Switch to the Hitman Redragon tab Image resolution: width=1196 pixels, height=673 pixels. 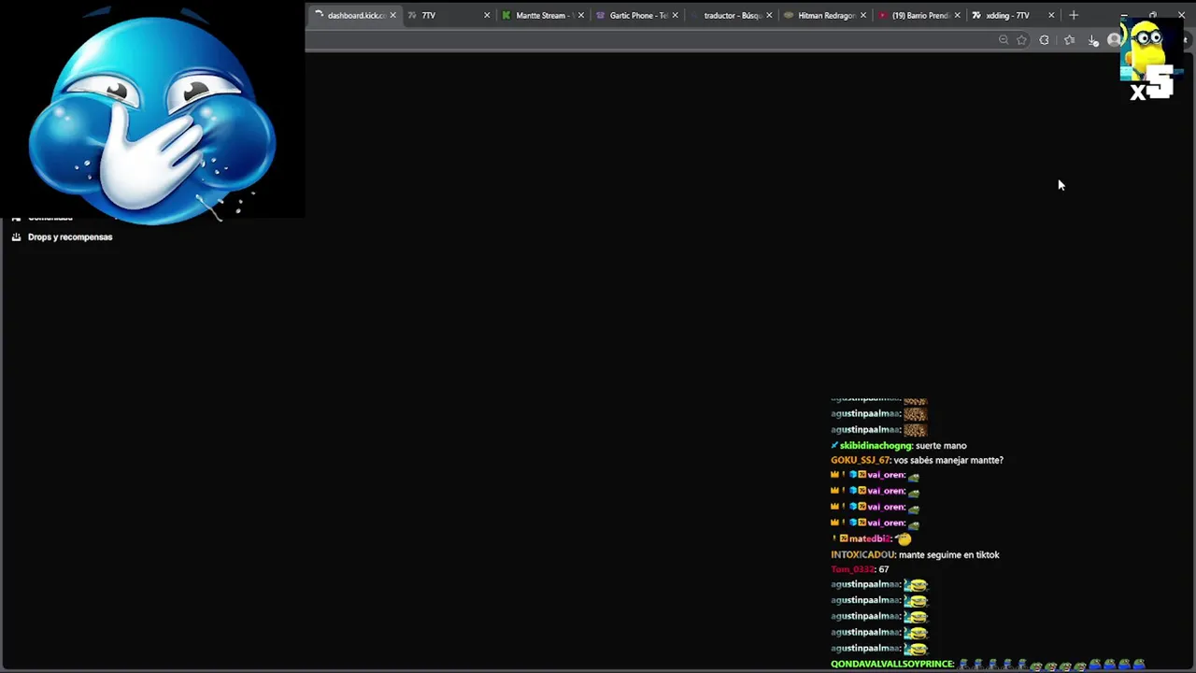[825, 15]
